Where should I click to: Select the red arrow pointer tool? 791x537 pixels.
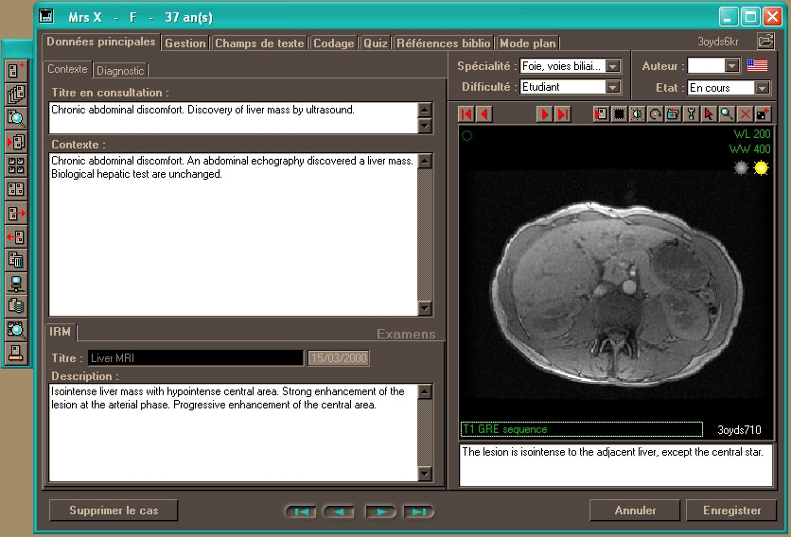[709, 114]
